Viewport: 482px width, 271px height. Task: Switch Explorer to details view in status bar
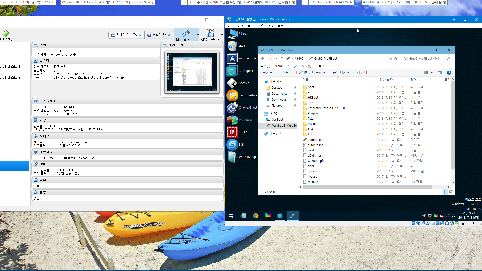[446, 192]
